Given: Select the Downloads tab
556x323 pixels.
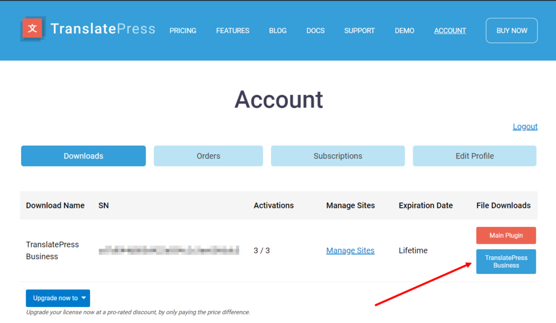Looking at the screenshot, I should click(83, 156).
